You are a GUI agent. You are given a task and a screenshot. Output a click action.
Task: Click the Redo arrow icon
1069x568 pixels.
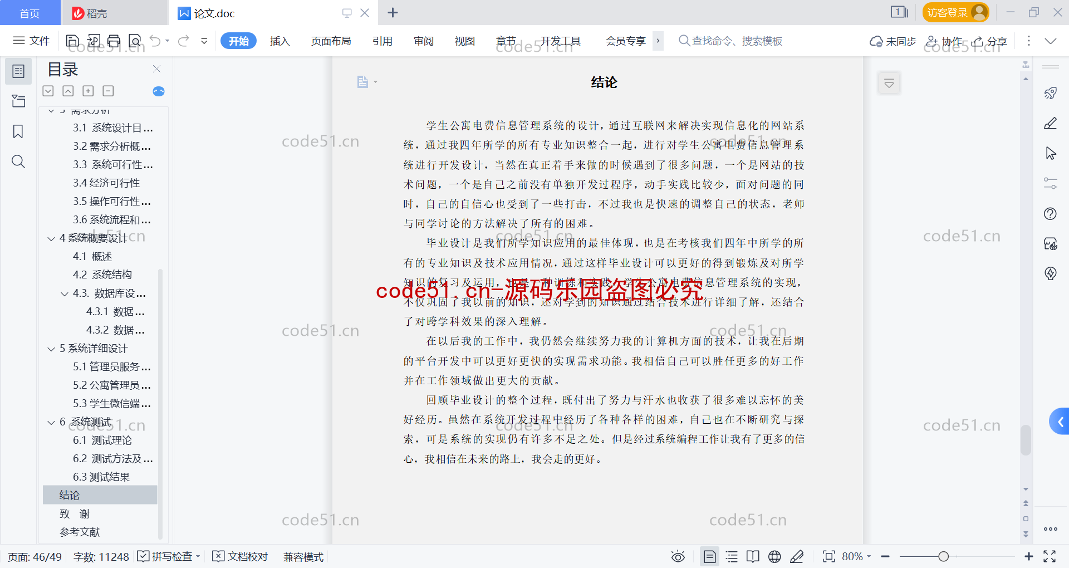coord(184,41)
